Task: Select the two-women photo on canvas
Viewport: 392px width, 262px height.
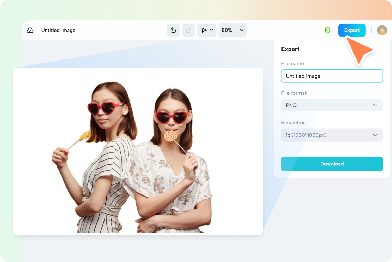Action: coord(132,157)
